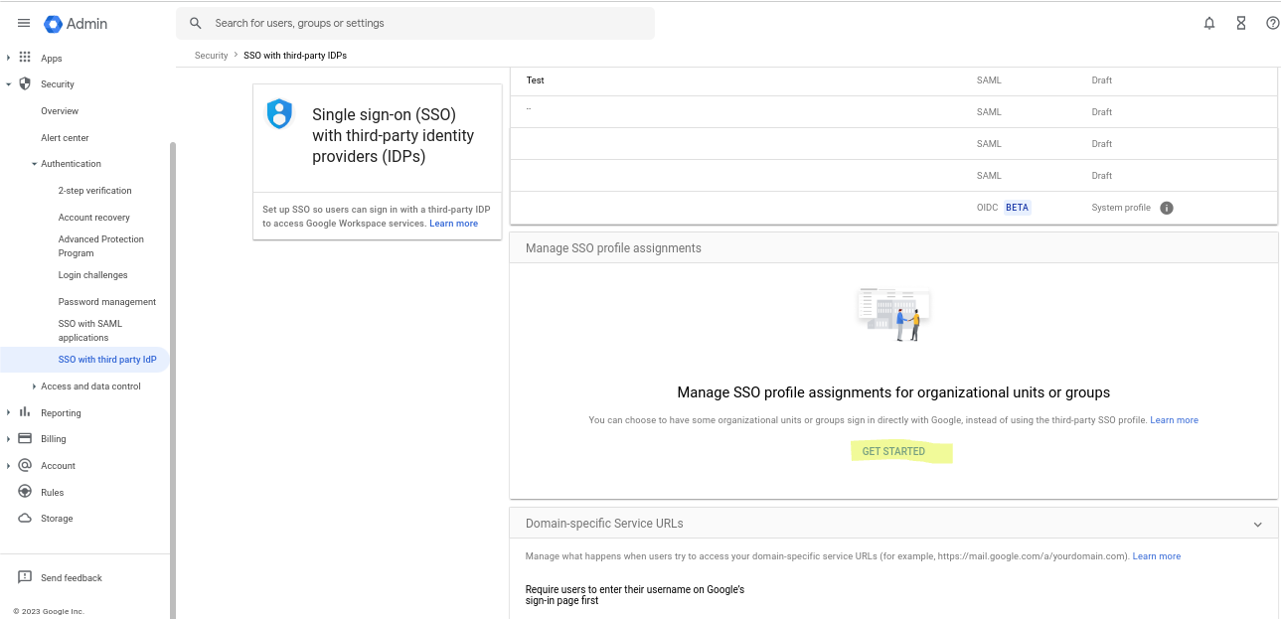Click Security breadcrumb link

212,56
